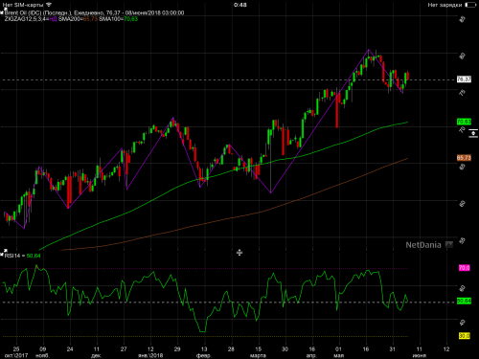Tap the green 50.64 RSI value tag
The height and width of the screenshot is (359, 479).
pyautogui.click(x=464, y=301)
